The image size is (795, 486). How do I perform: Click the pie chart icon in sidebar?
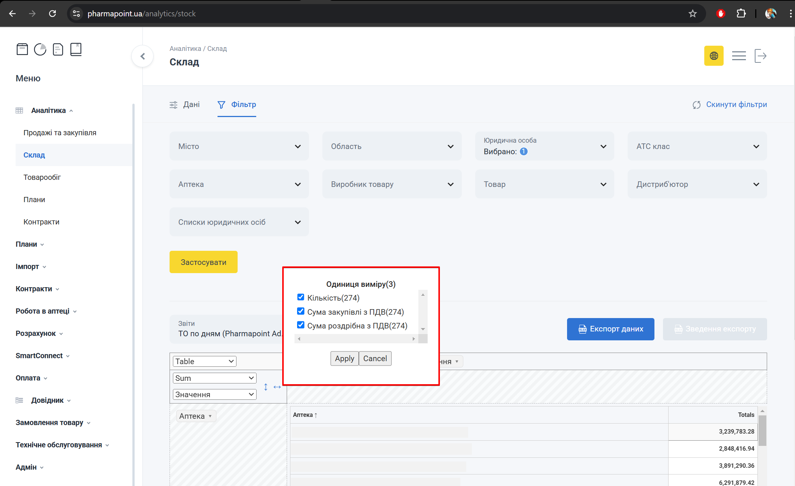(x=40, y=49)
